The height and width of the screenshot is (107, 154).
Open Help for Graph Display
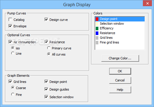point(120,90)
